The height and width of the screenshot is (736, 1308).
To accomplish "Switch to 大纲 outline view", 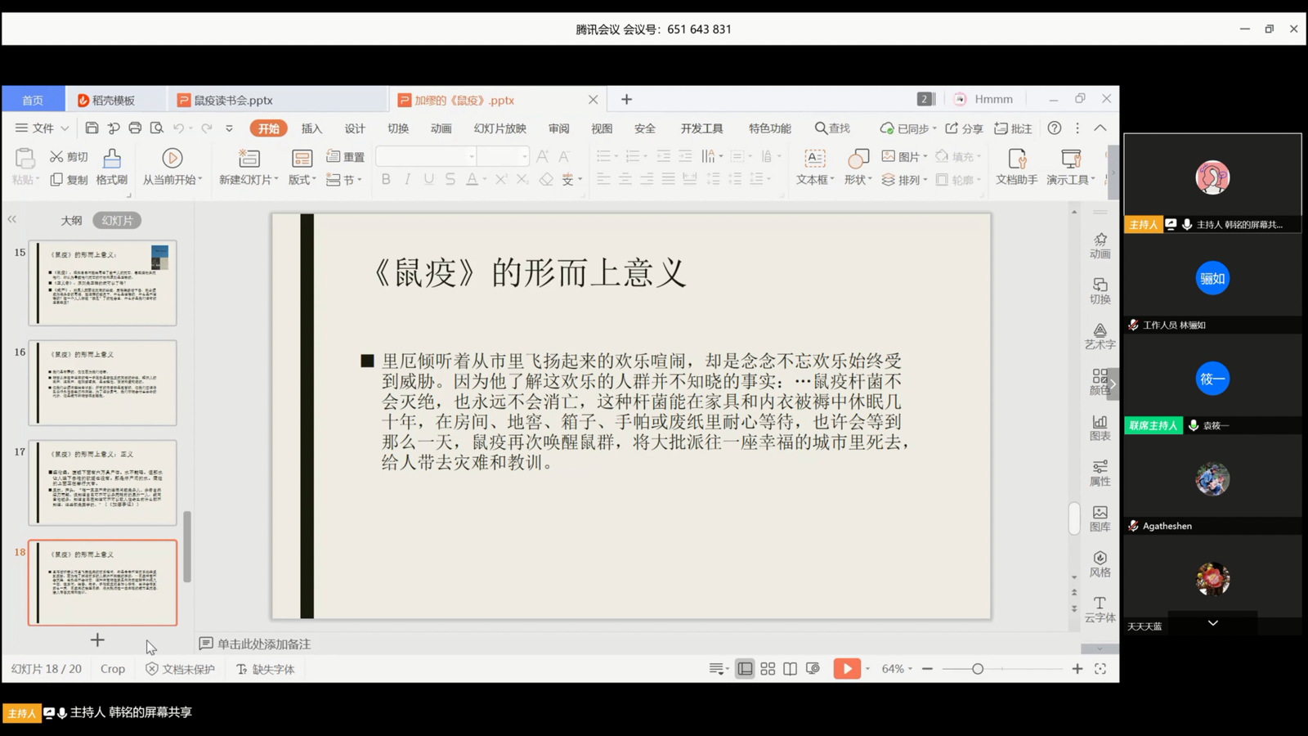I will tap(71, 221).
